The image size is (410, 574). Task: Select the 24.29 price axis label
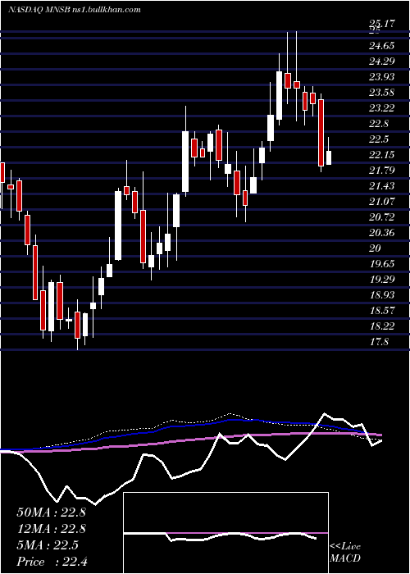(x=382, y=61)
